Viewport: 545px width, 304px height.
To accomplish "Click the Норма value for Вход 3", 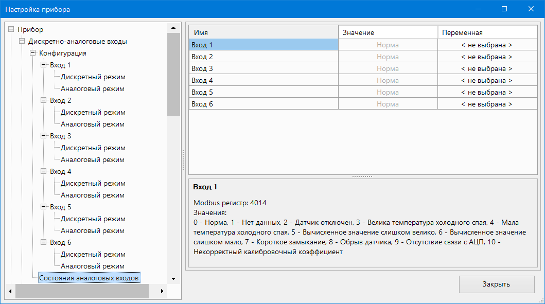I will click(x=388, y=69).
